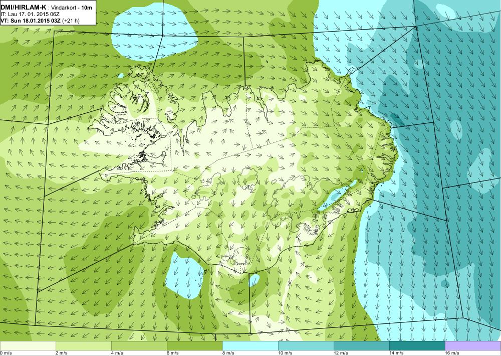Click the '2 m/s' legend label

[62, 353]
